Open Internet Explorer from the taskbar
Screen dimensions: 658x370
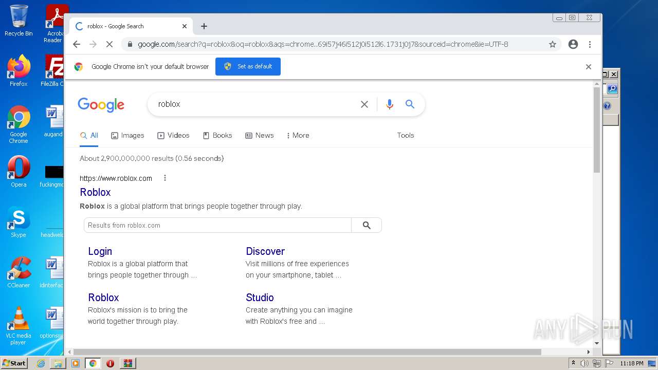click(41, 363)
